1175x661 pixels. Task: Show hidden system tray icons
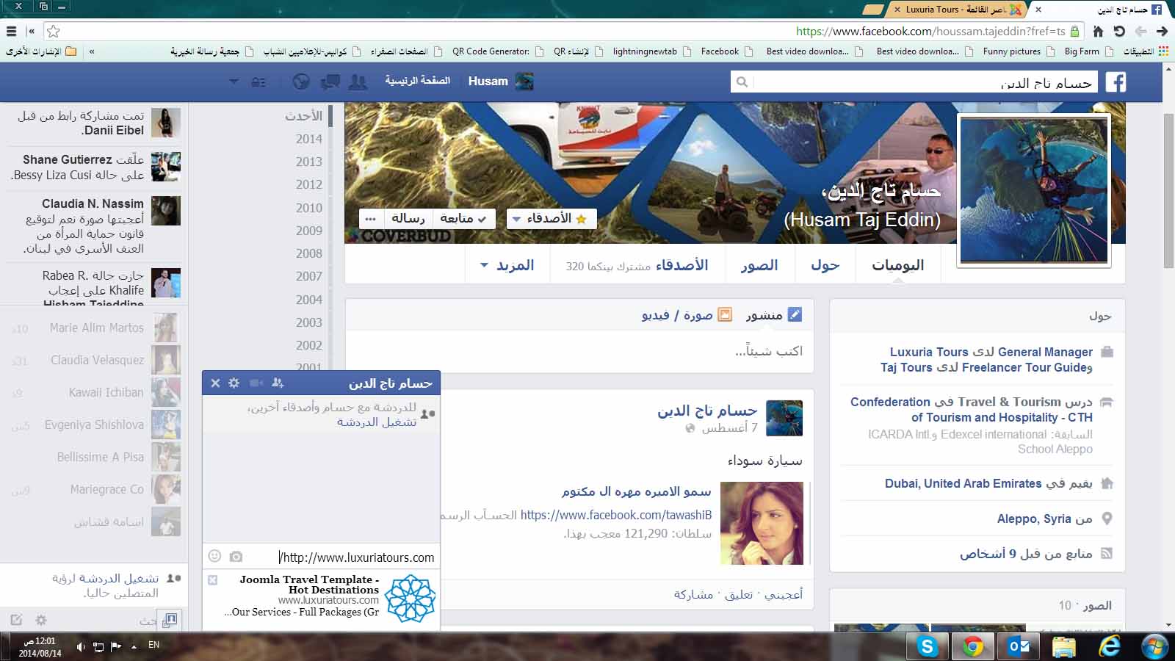click(134, 647)
